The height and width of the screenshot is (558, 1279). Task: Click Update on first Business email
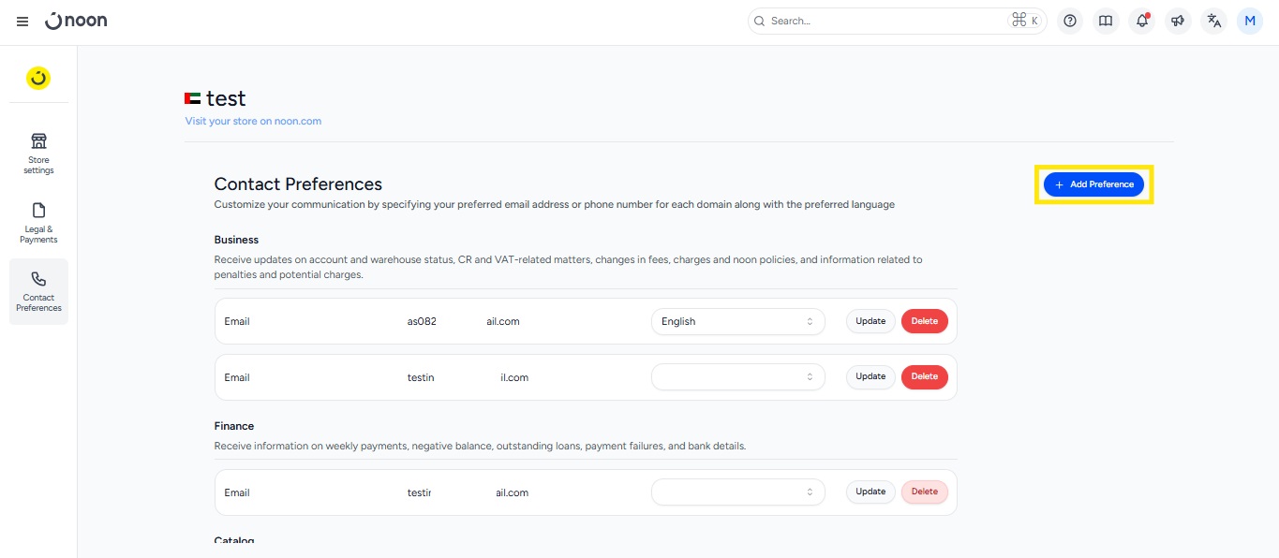tap(870, 321)
